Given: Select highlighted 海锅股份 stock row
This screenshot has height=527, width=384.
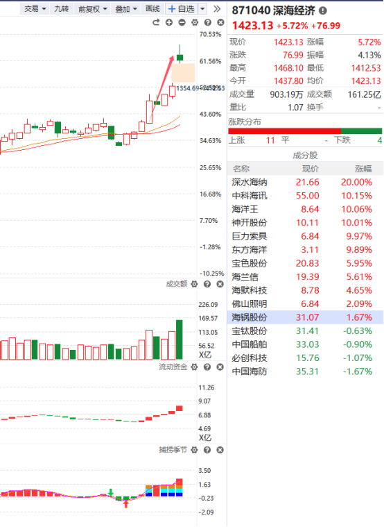Looking at the screenshot, I should click(x=305, y=317).
